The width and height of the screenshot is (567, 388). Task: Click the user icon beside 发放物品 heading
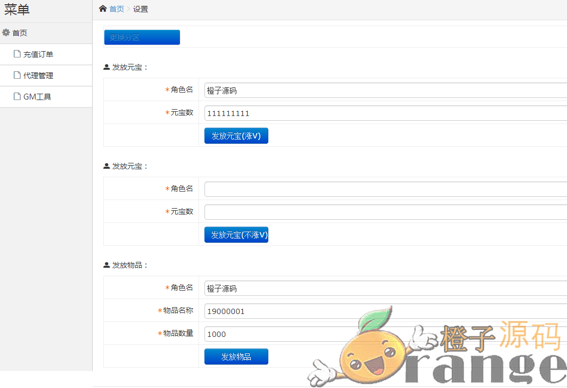pos(106,265)
